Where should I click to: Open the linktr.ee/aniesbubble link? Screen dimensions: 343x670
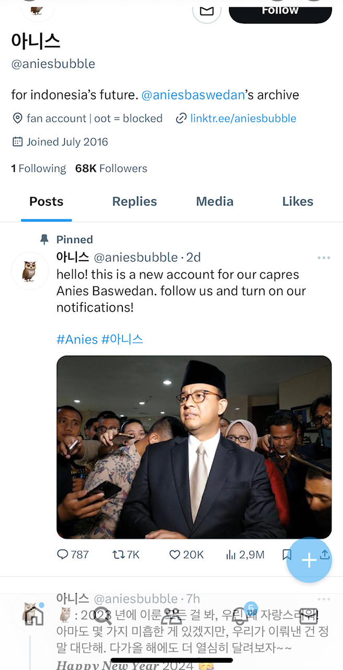coord(243,118)
